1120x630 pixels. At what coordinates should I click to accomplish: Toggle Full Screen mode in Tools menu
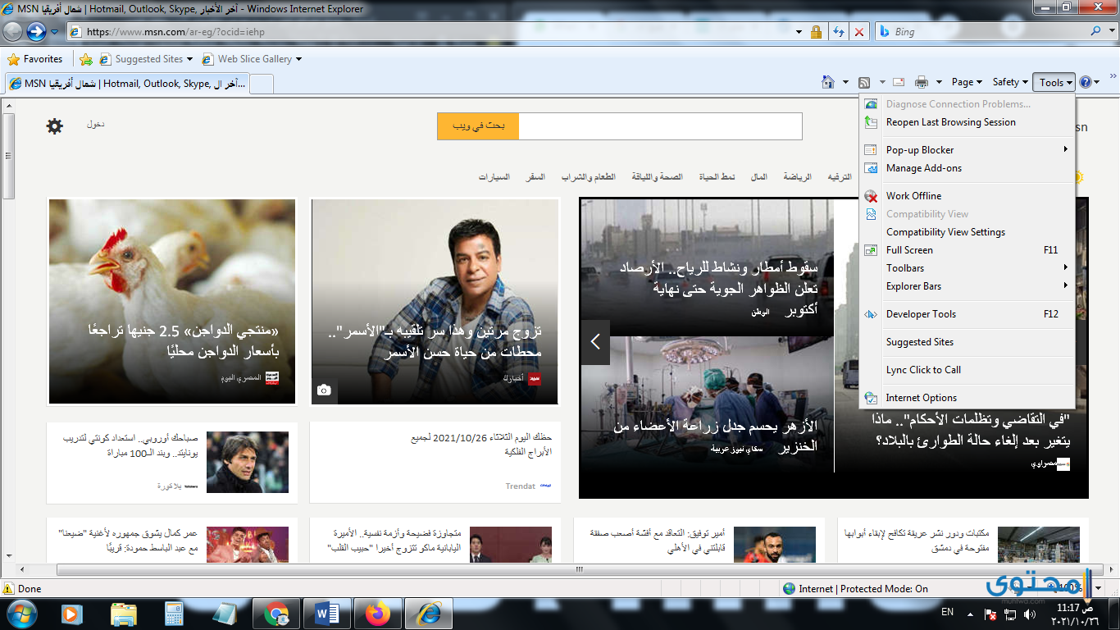pyautogui.click(x=967, y=250)
